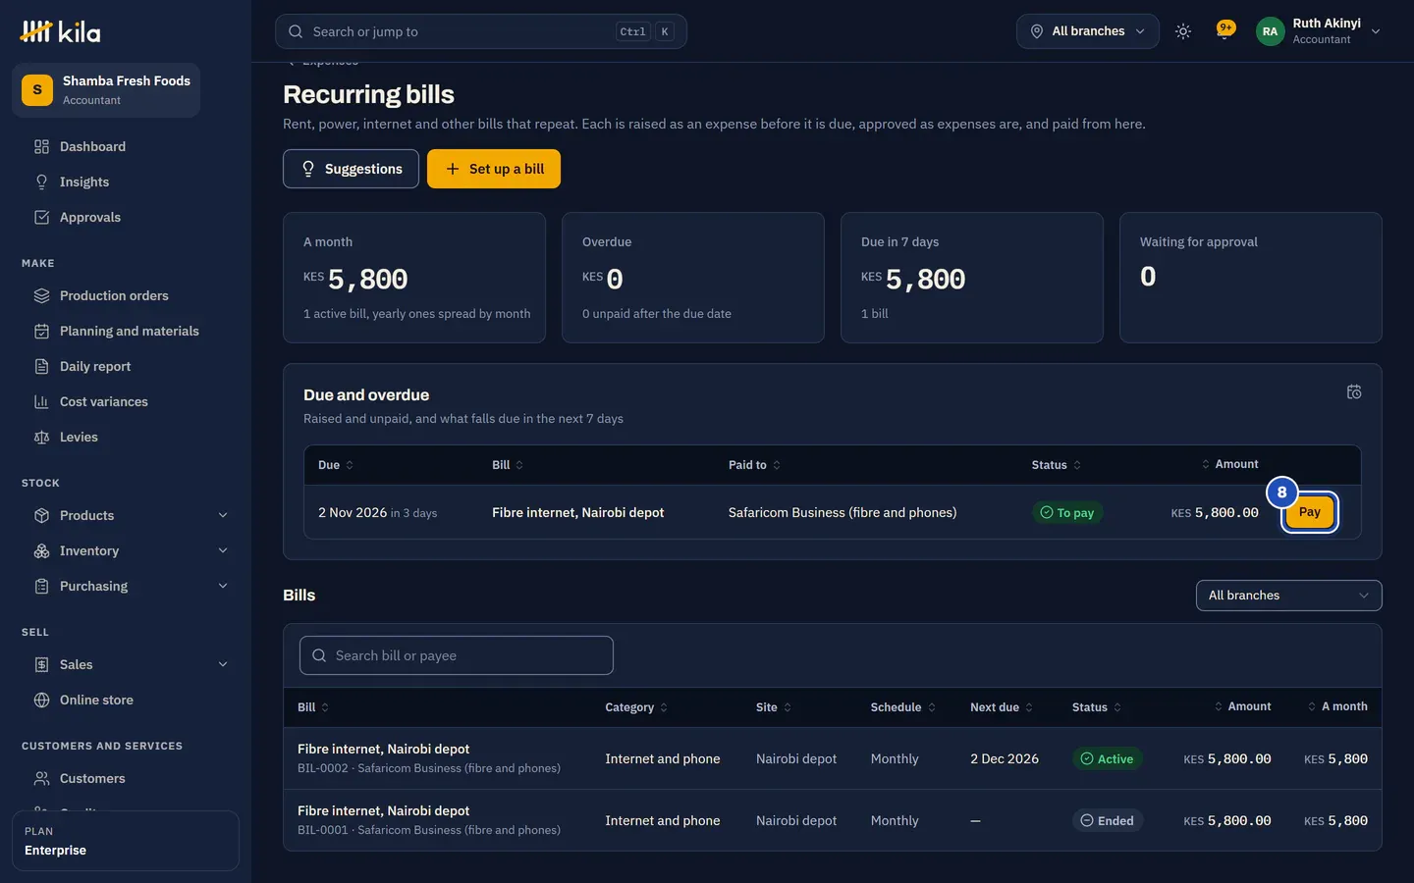Open the Ruth Akinyi account menu

[x=1319, y=31]
